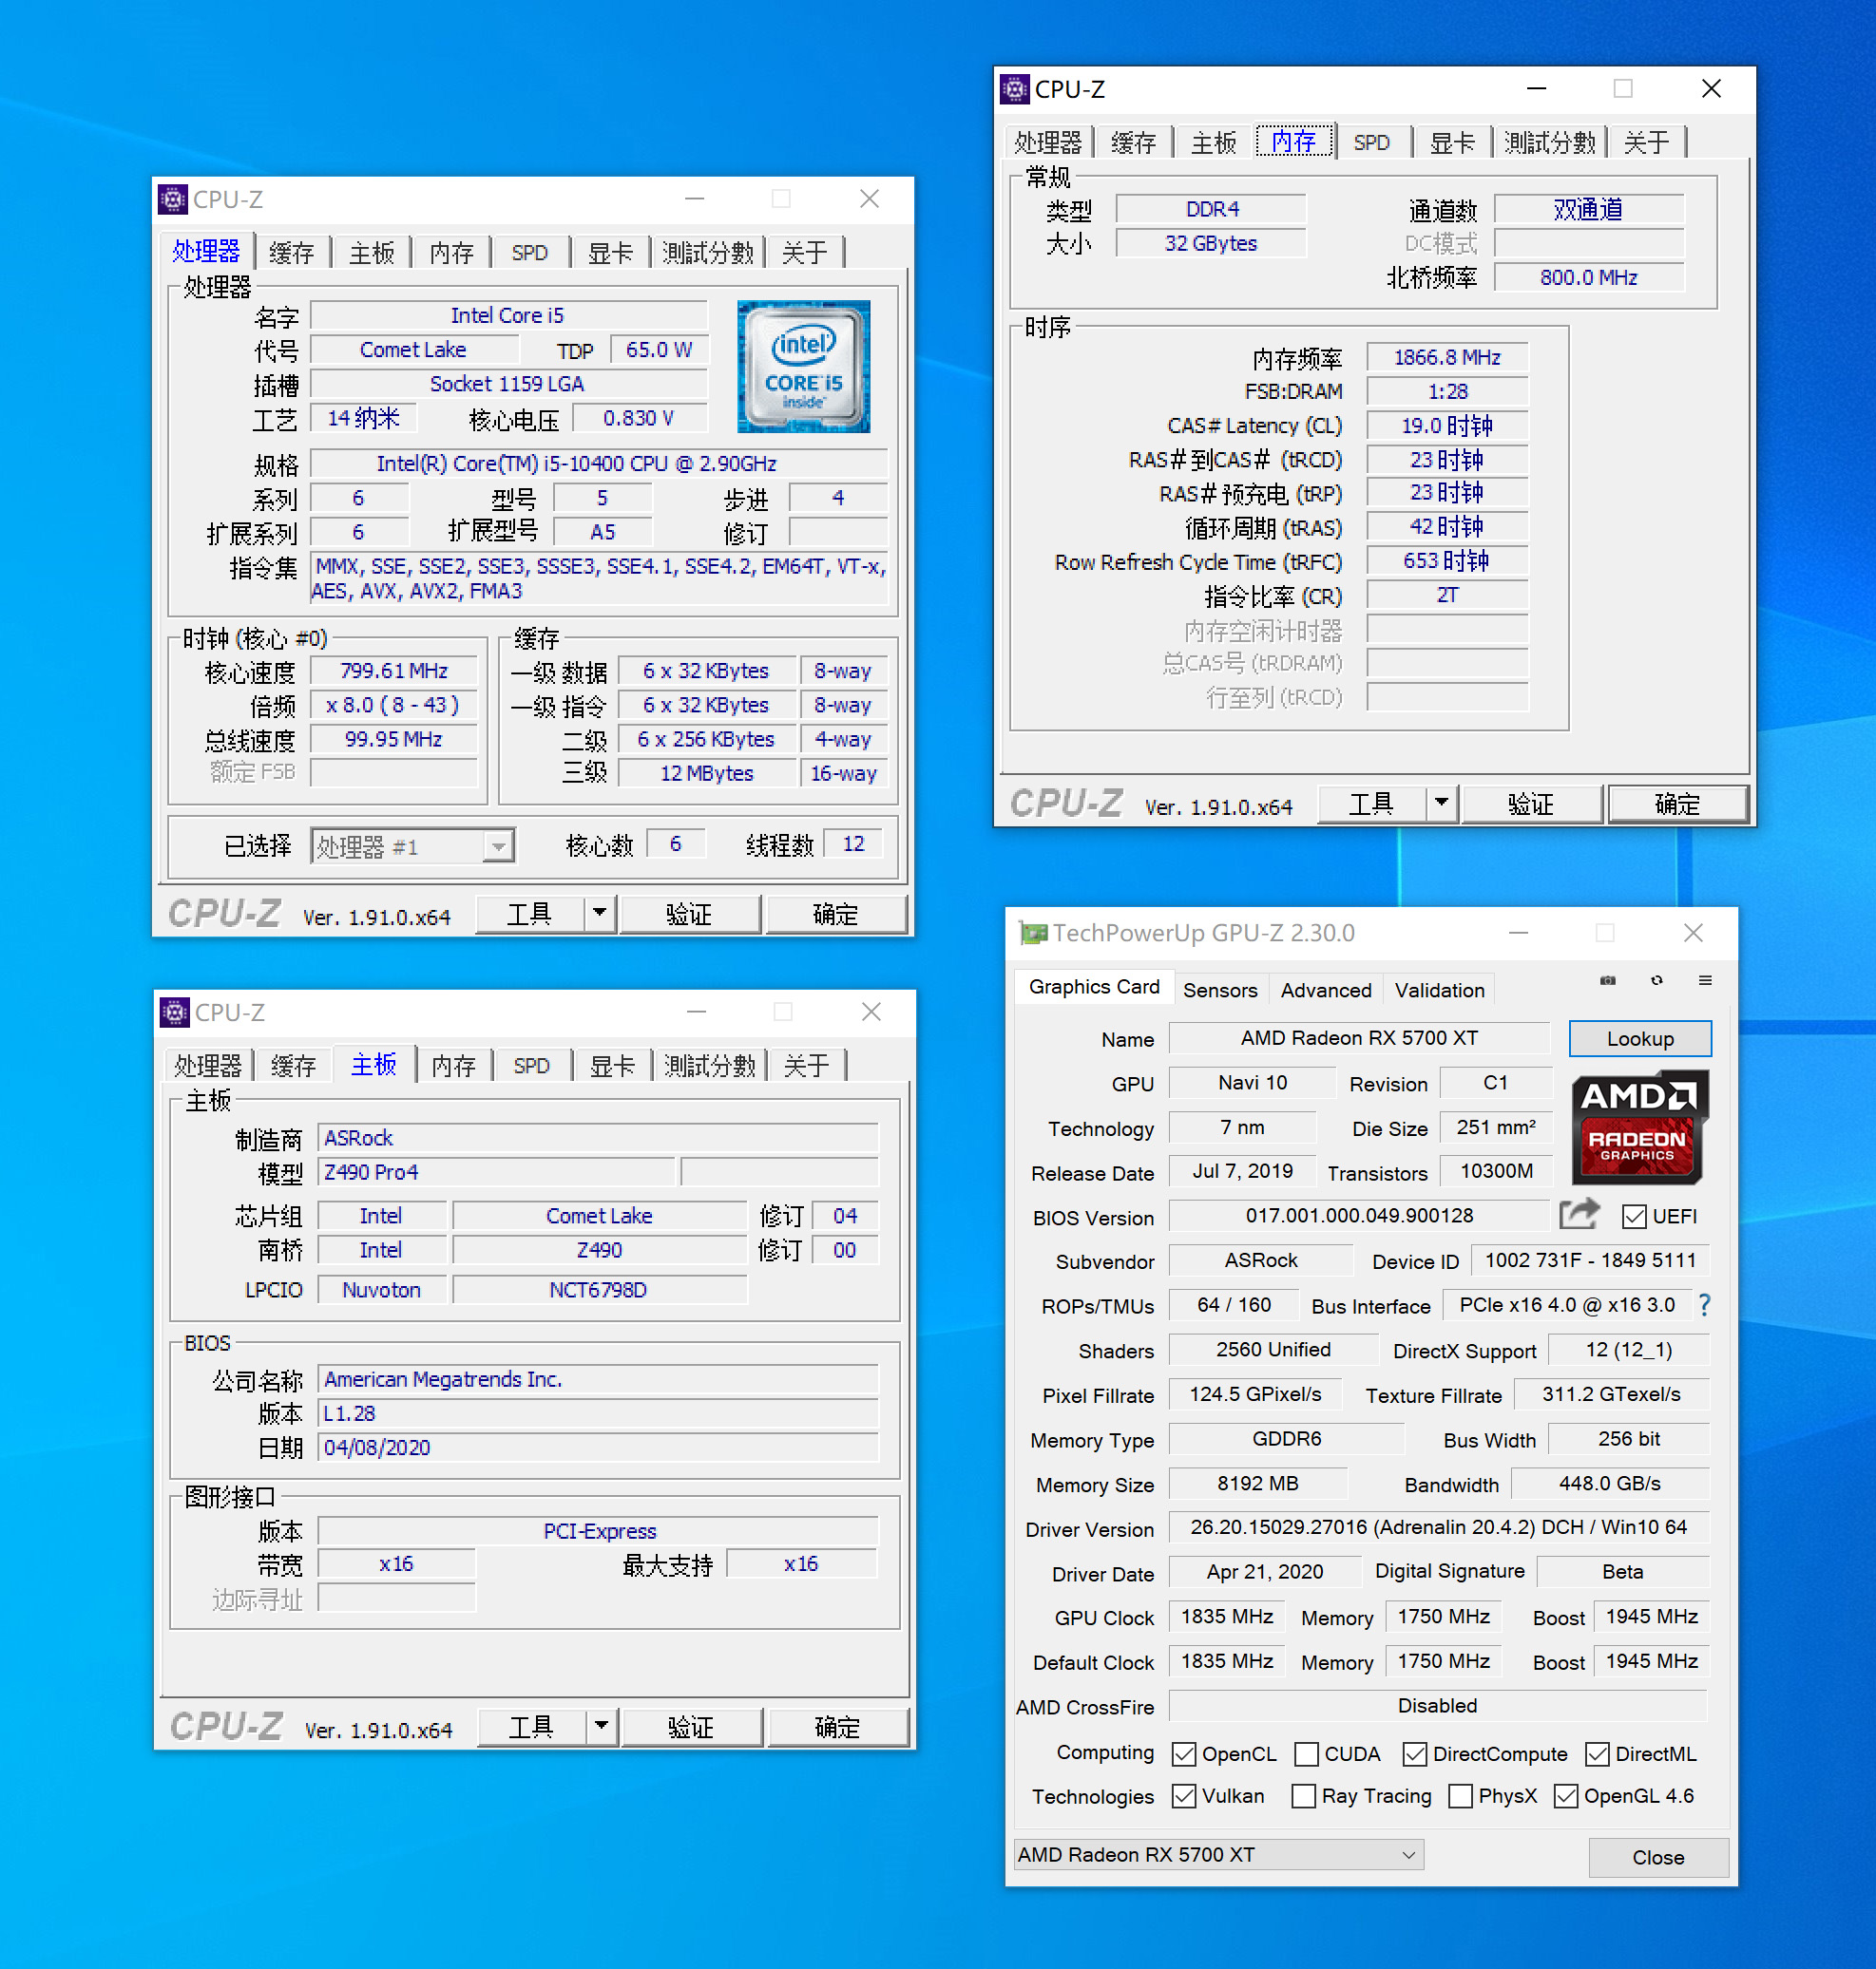The height and width of the screenshot is (1969, 1876).
Task: Take a screenshot with GPU-Z camera icon
Action: [1607, 980]
